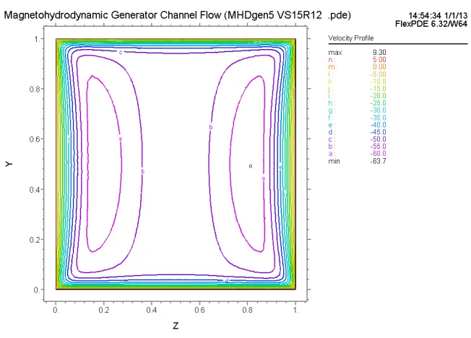Select legend entry 'd: -45.0'
The width and height of the screenshot is (471, 338).
(357, 132)
